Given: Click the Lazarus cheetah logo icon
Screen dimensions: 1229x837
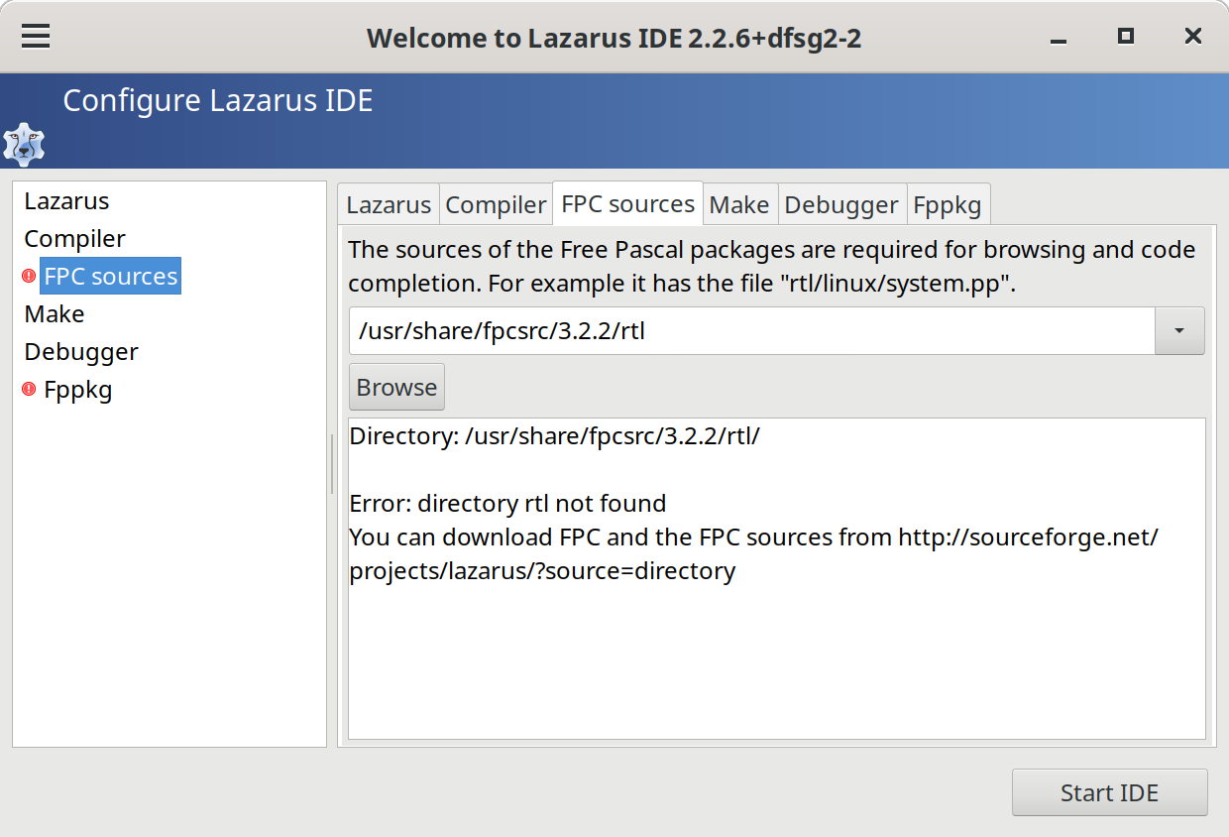Looking at the screenshot, I should [x=24, y=144].
